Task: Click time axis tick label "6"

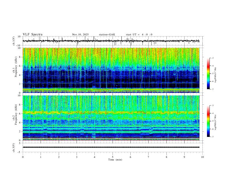Action: coord(131,157)
